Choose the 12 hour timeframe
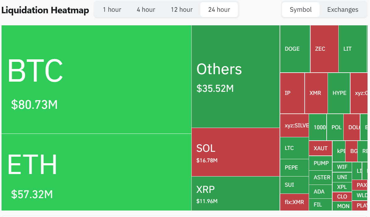 [x=182, y=10]
